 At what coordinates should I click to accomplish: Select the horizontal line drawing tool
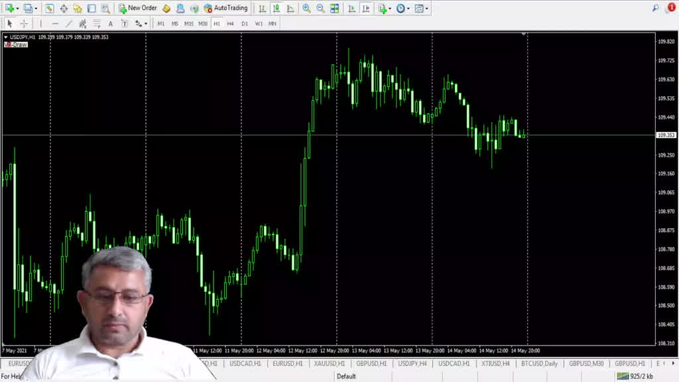point(55,23)
